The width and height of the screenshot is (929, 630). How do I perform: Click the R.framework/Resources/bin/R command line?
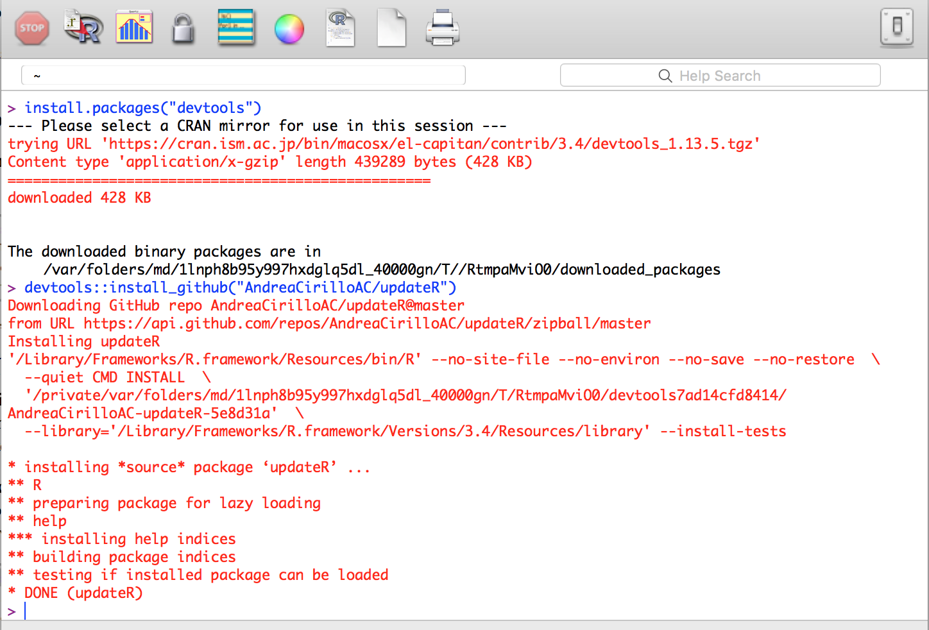point(444,359)
